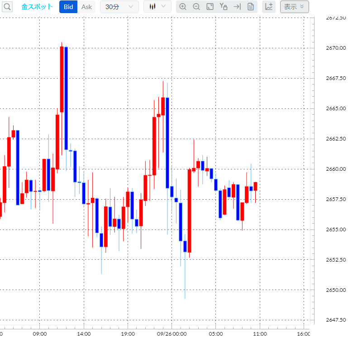
Task: Zoom in on the chart
Action: coord(183,7)
